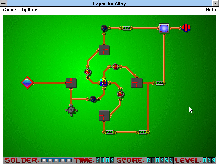Toggle the switch block next to the power source
The width and height of the screenshot is (219, 164).
coord(71,83)
